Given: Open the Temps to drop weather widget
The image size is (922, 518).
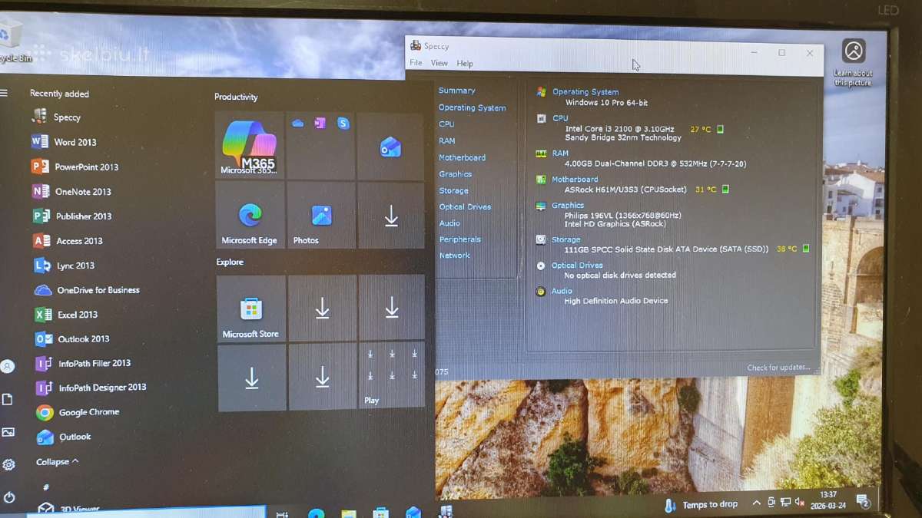Looking at the screenshot, I should click(x=700, y=504).
